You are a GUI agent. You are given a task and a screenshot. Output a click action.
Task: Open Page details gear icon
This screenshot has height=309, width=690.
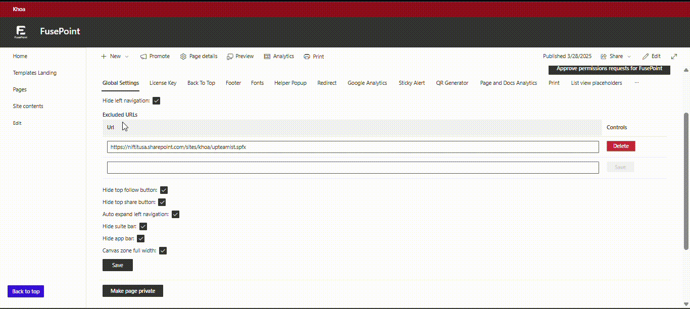tap(183, 57)
